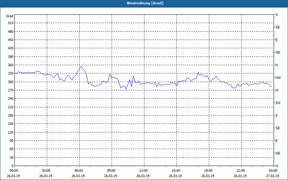The height and width of the screenshot is (180, 288).
Task: Click the 26.03.19 date under 18:00
Action: point(208,176)
